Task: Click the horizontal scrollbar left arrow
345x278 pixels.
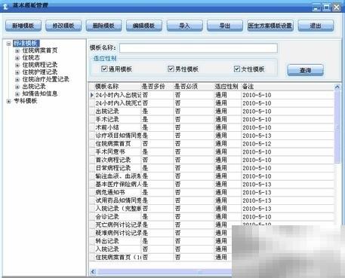Action: [x=93, y=272]
